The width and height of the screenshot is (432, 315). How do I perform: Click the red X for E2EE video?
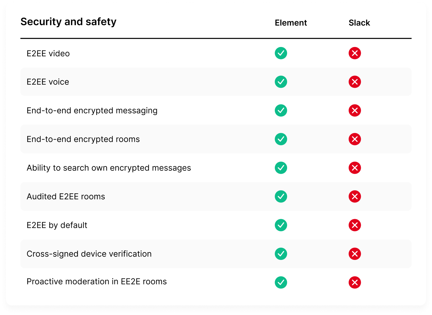355,53
